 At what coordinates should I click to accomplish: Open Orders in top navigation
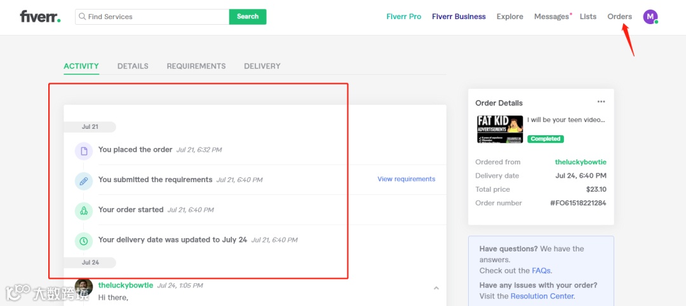coord(619,17)
